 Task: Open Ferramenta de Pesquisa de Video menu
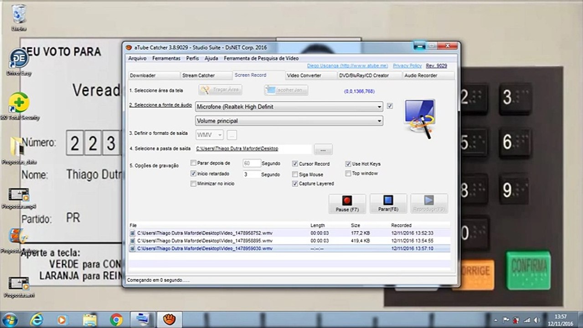coord(261,58)
